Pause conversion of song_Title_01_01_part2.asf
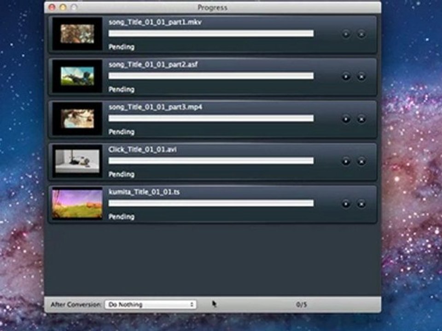 click(x=346, y=77)
